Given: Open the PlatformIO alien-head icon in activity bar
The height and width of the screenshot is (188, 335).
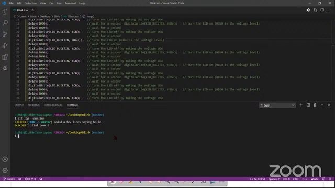Looking at the screenshot, I should coord(5,68).
